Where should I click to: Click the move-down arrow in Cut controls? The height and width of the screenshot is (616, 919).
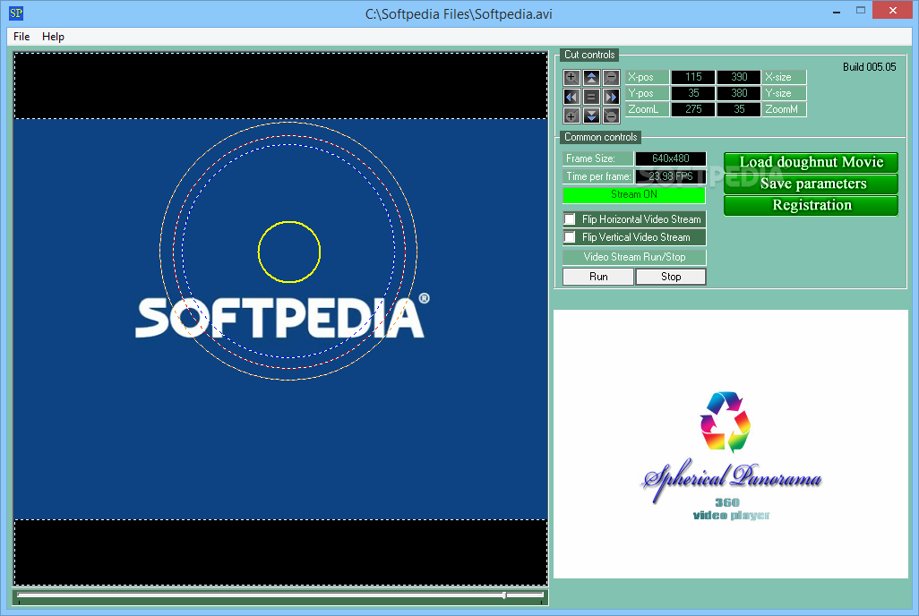[x=591, y=116]
